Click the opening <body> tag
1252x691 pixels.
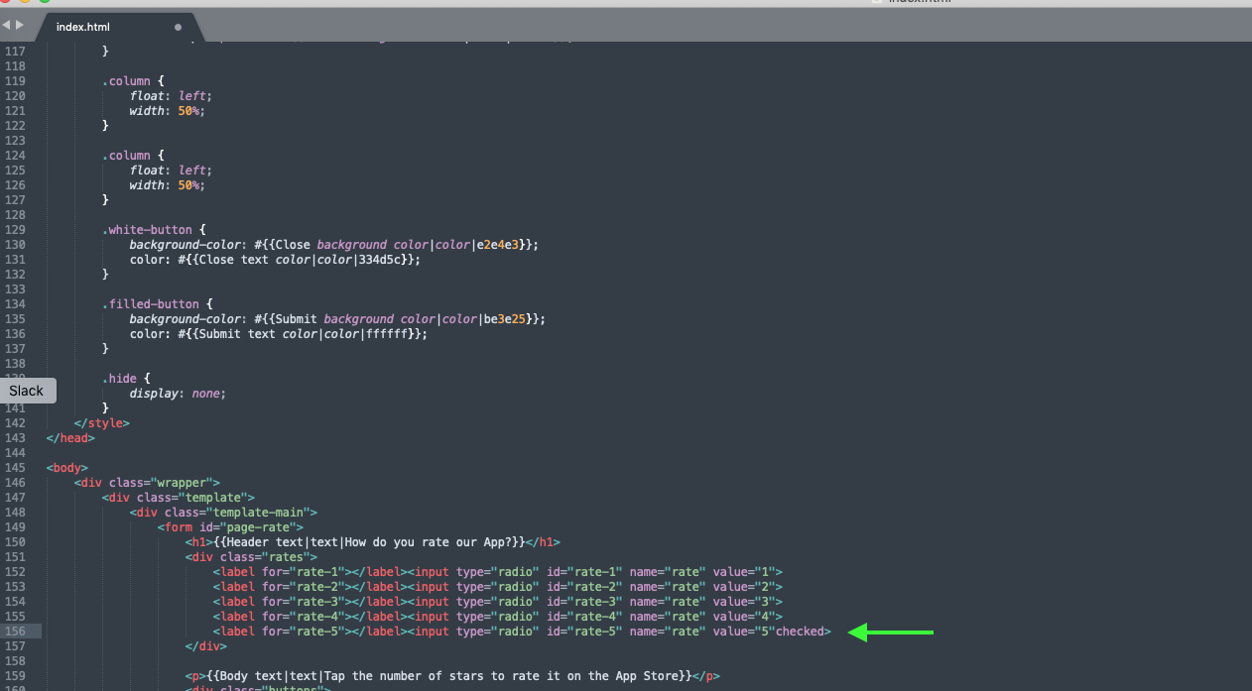66,468
